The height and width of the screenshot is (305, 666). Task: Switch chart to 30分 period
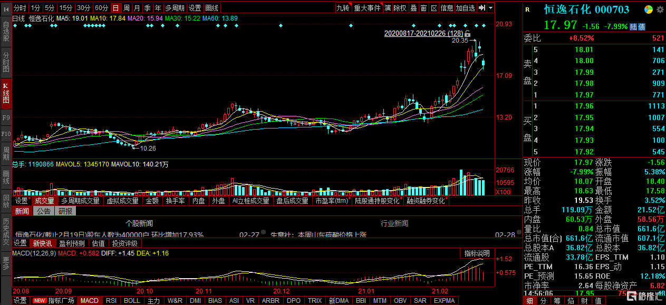click(x=83, y=8)
